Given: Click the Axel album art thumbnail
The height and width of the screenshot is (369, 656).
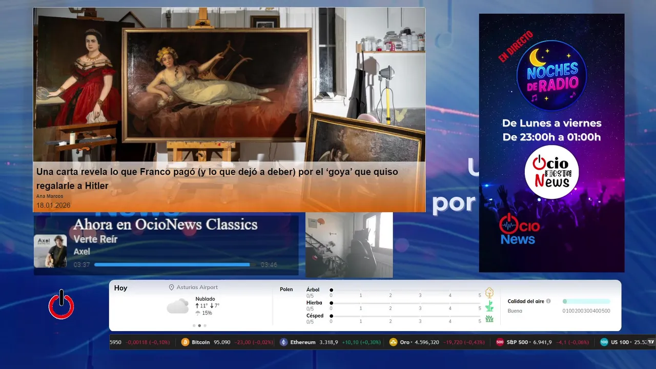Looking at the screenshot, I should (x=50, y=251).
